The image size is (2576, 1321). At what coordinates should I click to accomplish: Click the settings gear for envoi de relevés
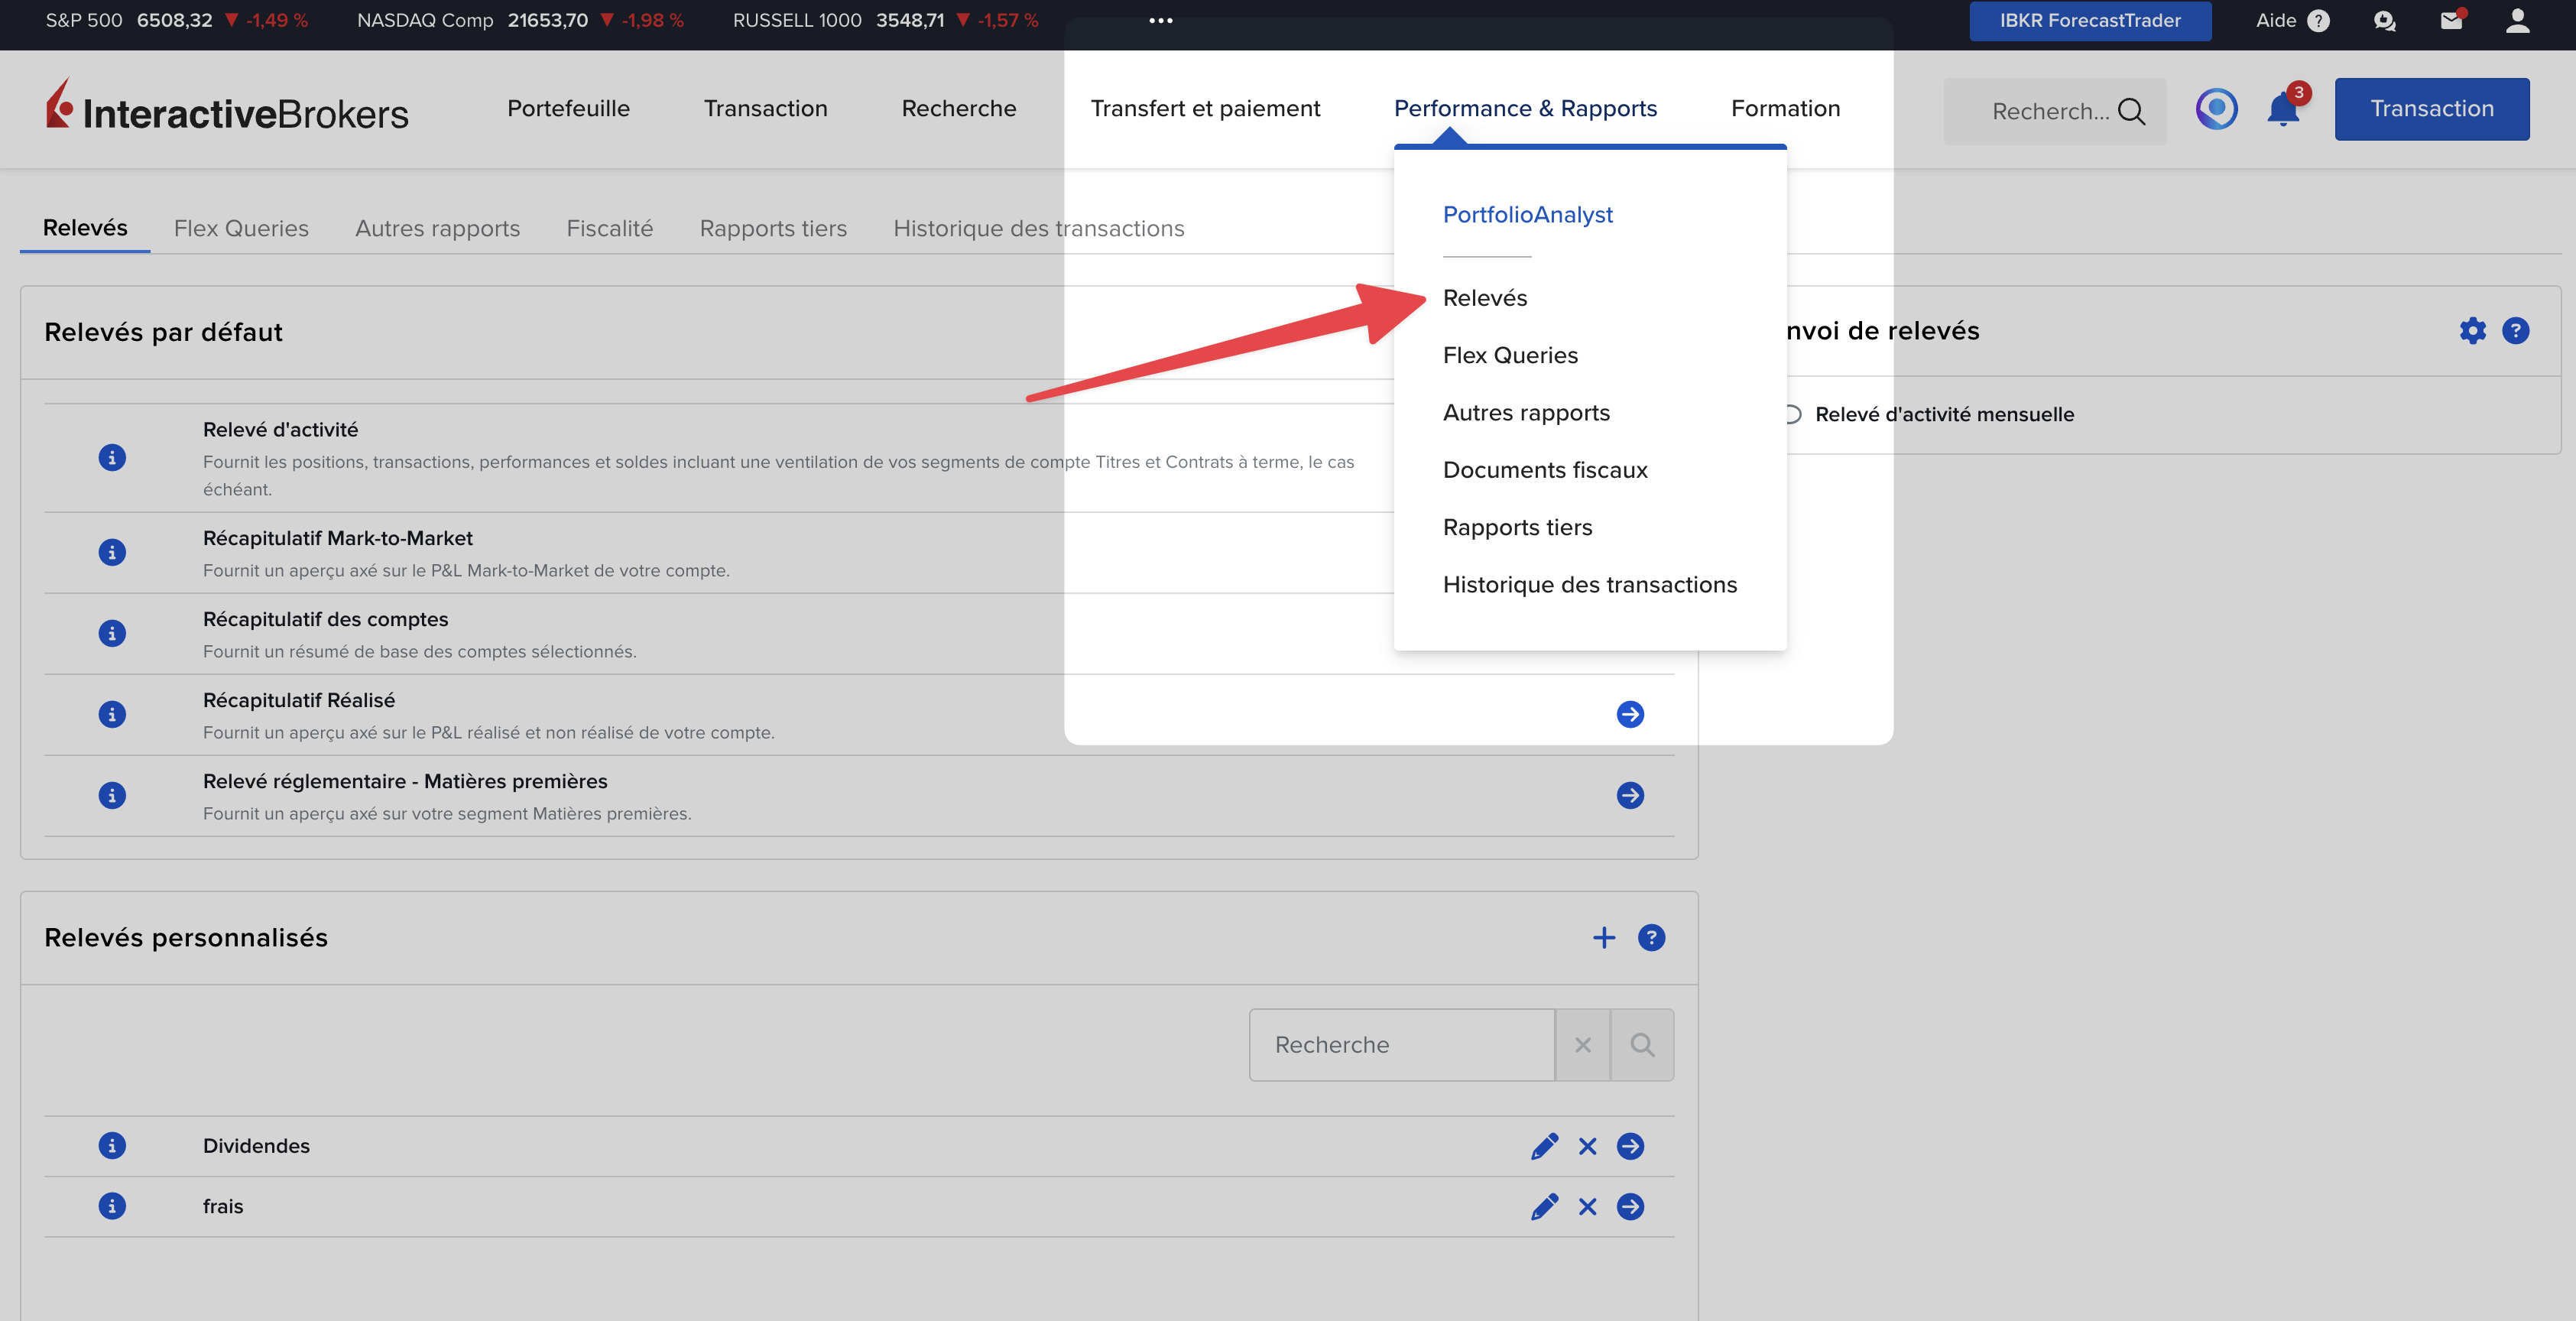click(2472, 331)
